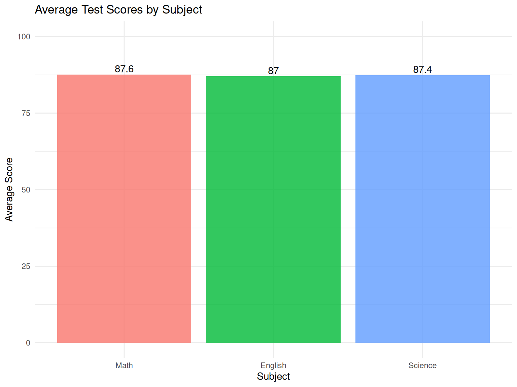Click the gap between Math and English bars
This screenshot has height=387, width=517.
click(199, 208)
